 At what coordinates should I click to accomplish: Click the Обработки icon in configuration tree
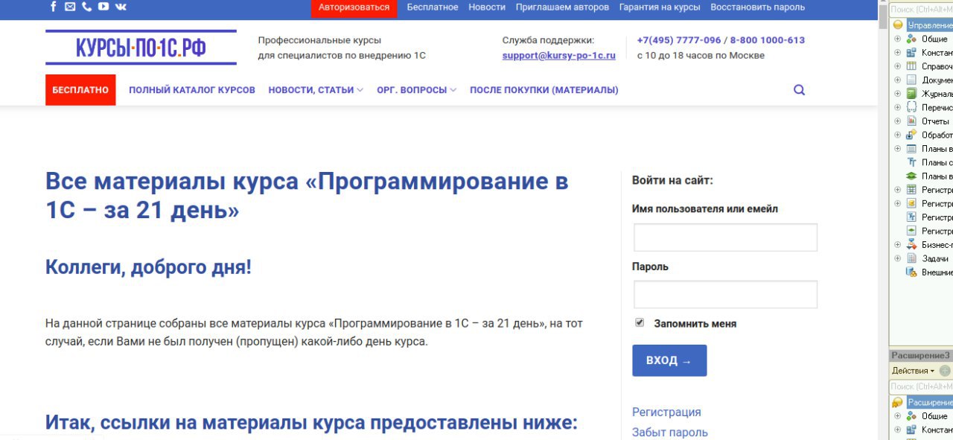(911, 135)
